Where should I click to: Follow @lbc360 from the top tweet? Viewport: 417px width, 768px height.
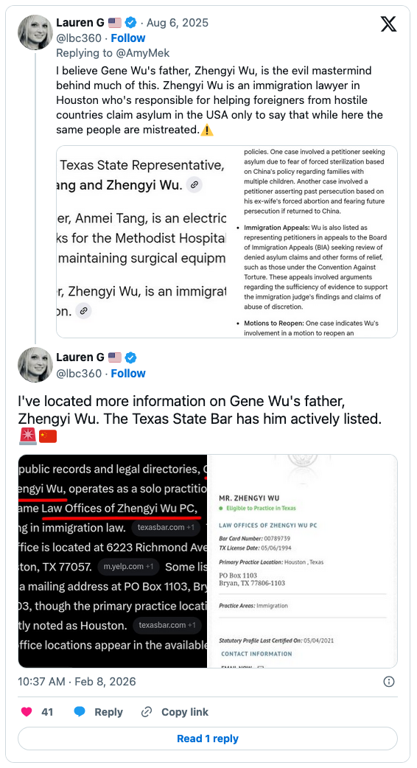tap(127, 38)
